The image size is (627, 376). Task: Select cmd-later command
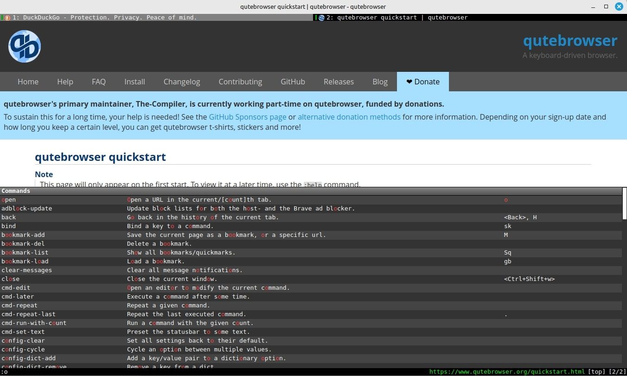tap(311, 297)
